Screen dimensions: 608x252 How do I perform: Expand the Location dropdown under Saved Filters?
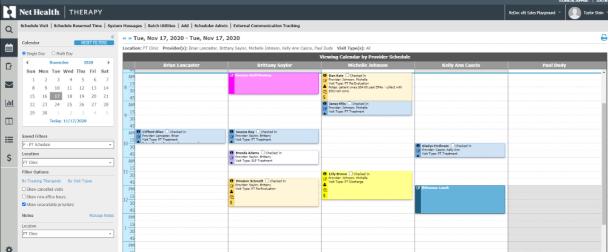coord(68,163)
